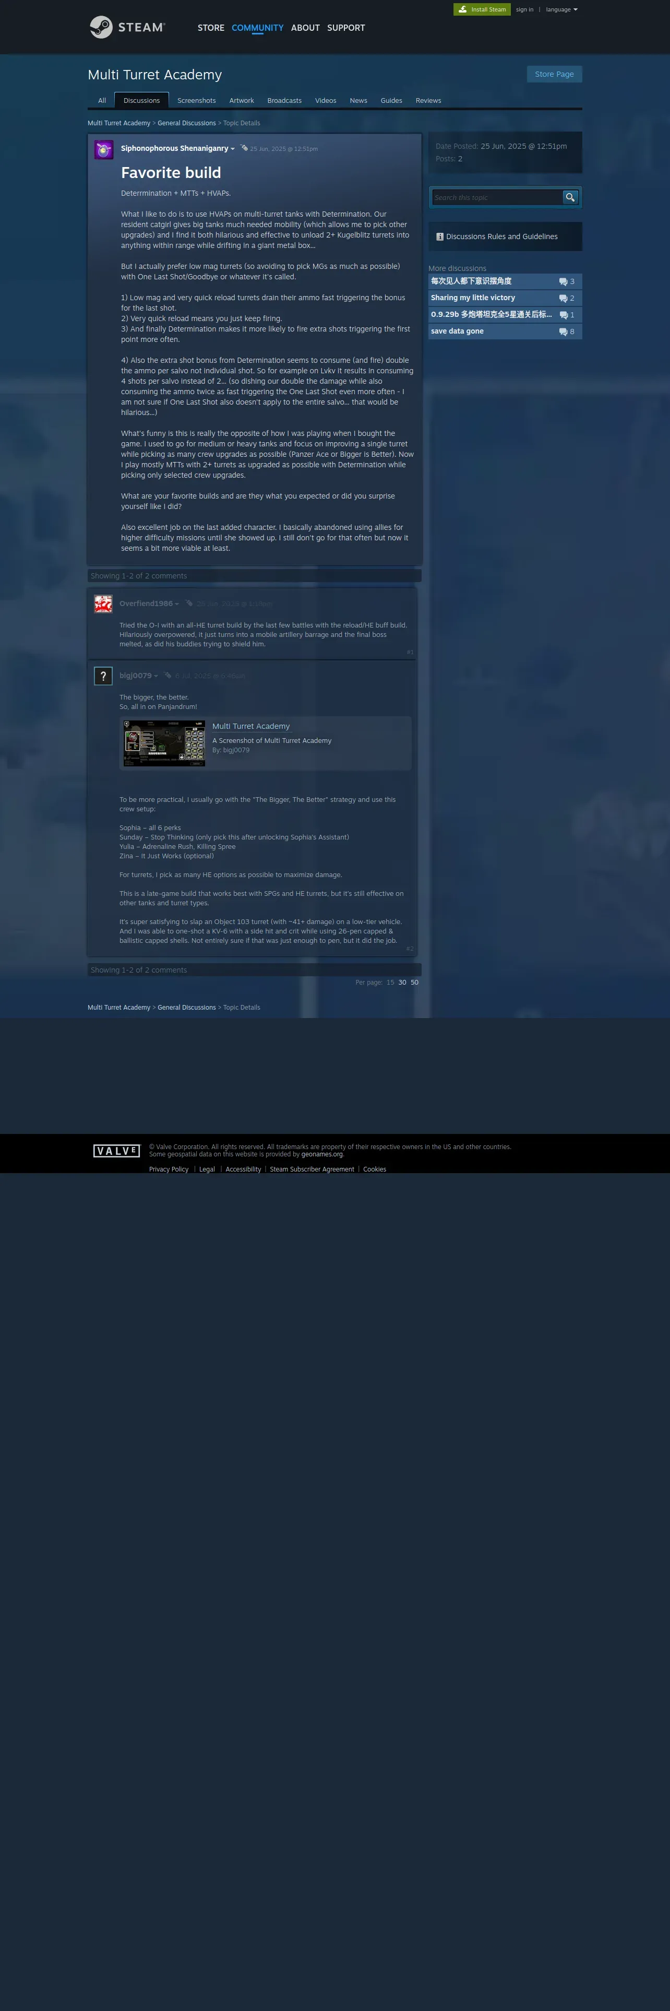This screenshot has height=2011, width=670.
Task: Open Sharing my little victory discussion
Action: pos(505,298)
